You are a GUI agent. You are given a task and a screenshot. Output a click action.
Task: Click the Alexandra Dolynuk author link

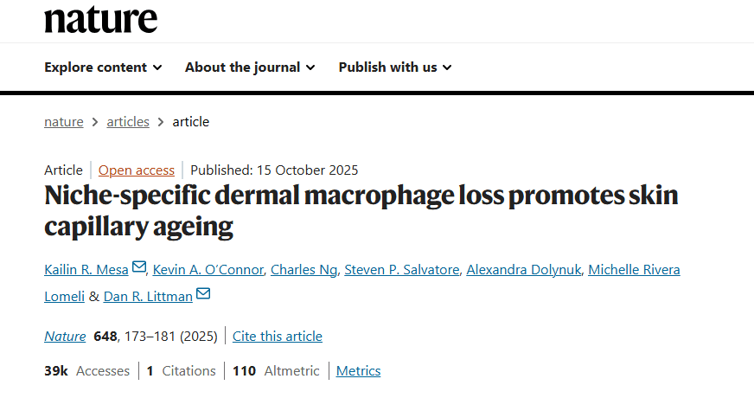(522, 270)
